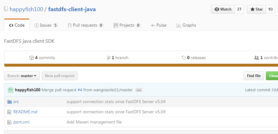
Task: Expand the commit message ellipsis button
Action: 139,90
